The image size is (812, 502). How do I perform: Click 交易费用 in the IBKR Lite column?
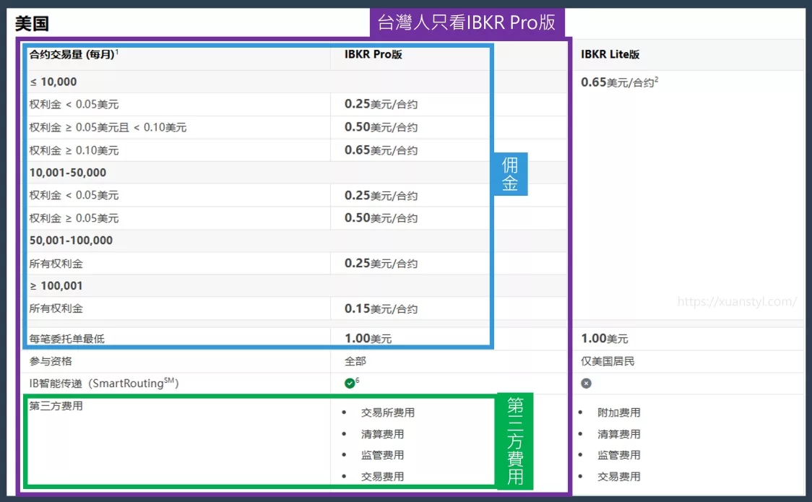[619, 477]
